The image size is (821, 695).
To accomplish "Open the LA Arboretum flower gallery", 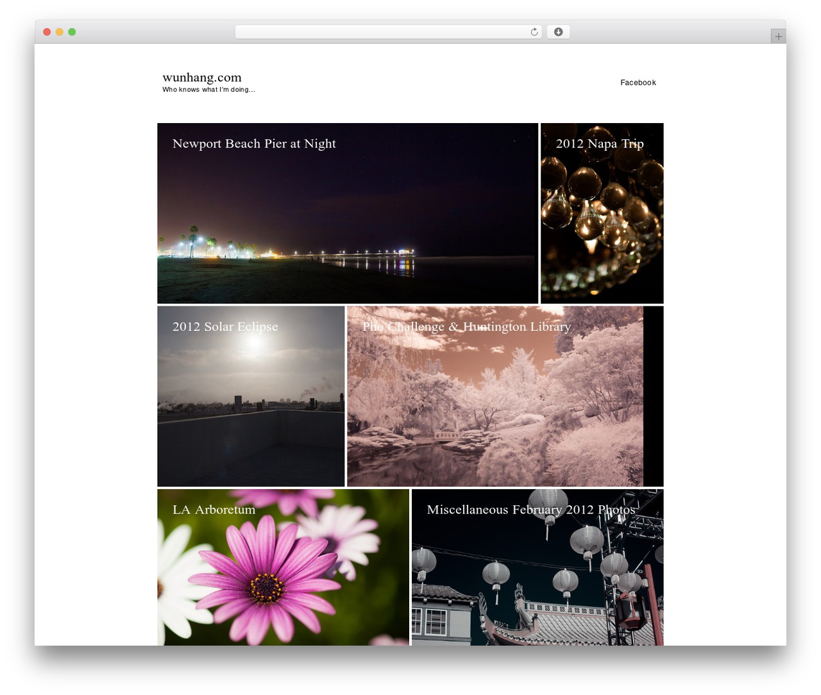I will click(x=283, y=567).
